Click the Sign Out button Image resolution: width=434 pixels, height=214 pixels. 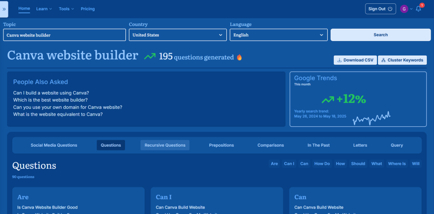(380, 9)
